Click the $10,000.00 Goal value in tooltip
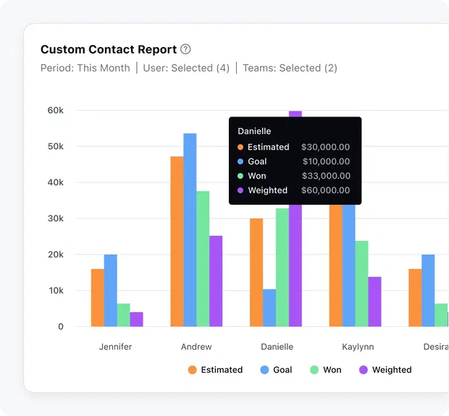Screen dimensions: 449x416 pos(326,161)
